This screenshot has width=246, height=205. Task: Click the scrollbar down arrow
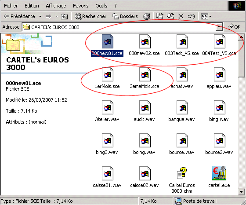pos(241,191)
